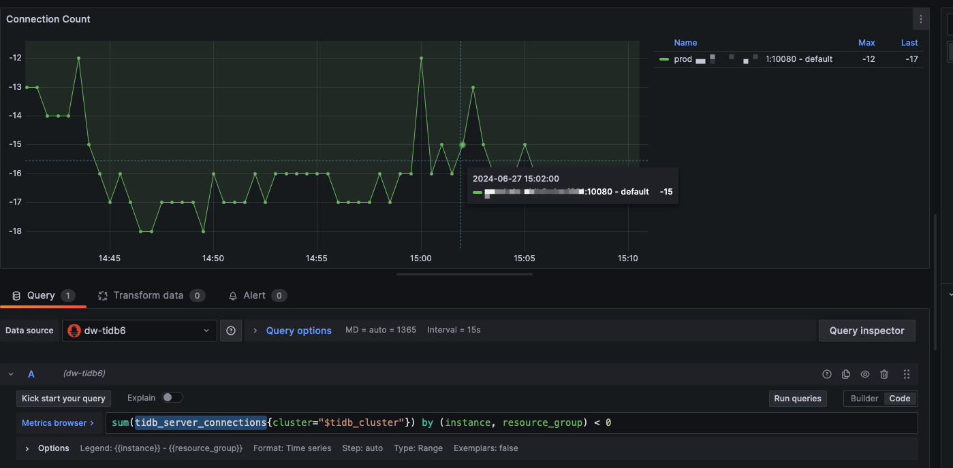953x468 pixels.
Task: Delete query A using the trash icon
Action: (884, 374)
